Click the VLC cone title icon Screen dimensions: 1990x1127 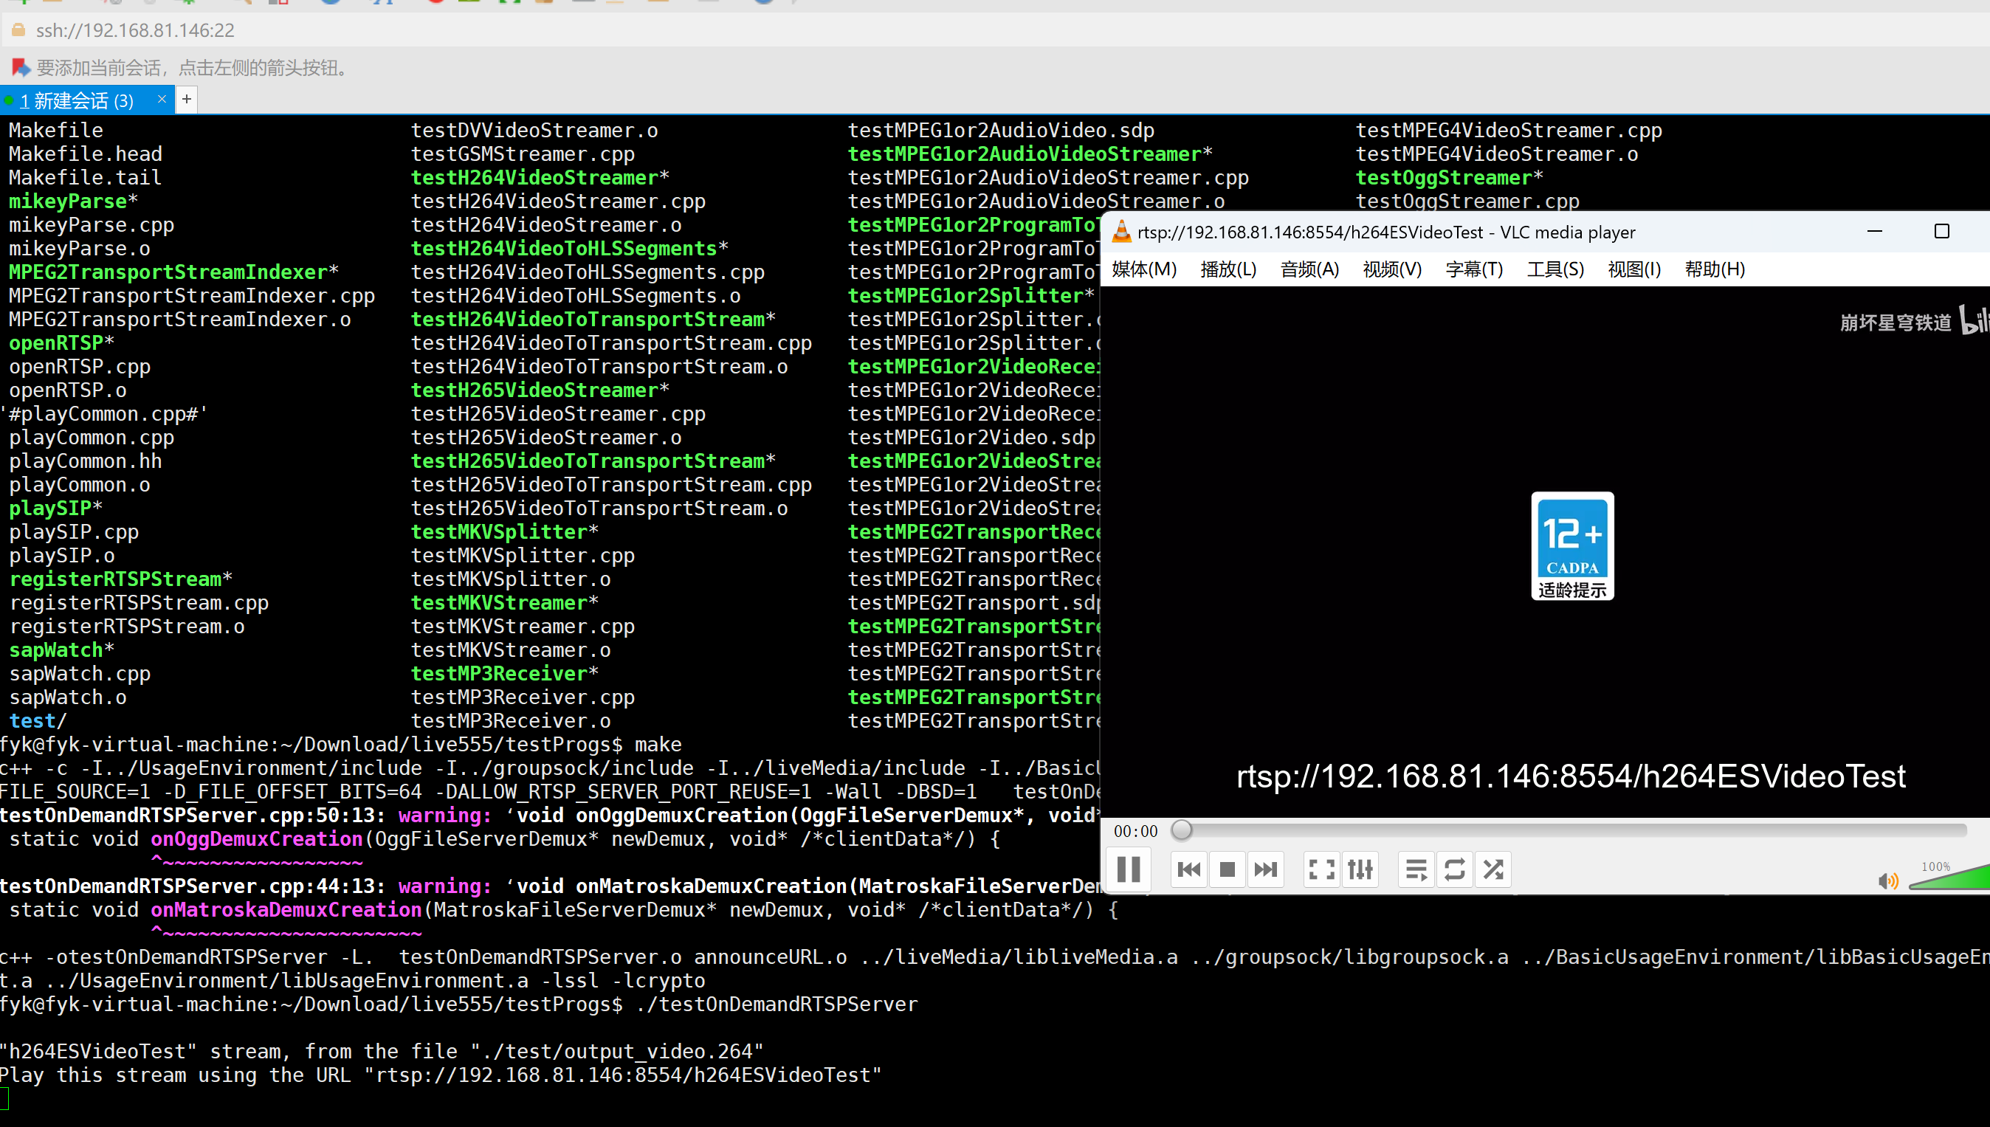tap(1121, 232)
